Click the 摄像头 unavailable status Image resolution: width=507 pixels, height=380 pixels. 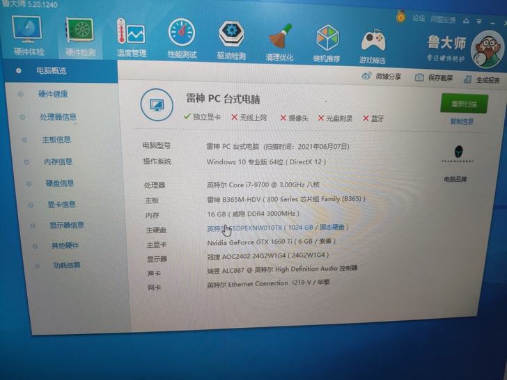(294, 118)
